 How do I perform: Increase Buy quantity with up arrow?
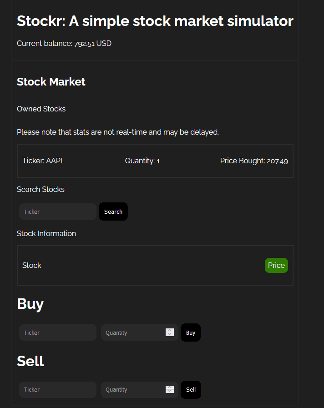coord(170,330)
